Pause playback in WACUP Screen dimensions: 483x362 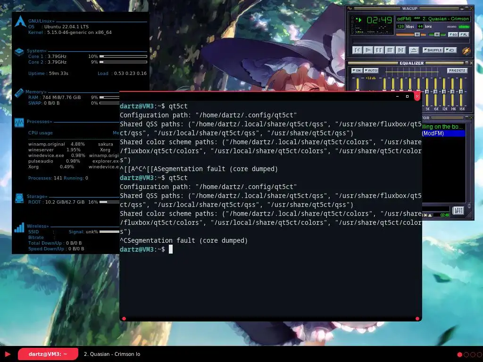coord(379,50)
